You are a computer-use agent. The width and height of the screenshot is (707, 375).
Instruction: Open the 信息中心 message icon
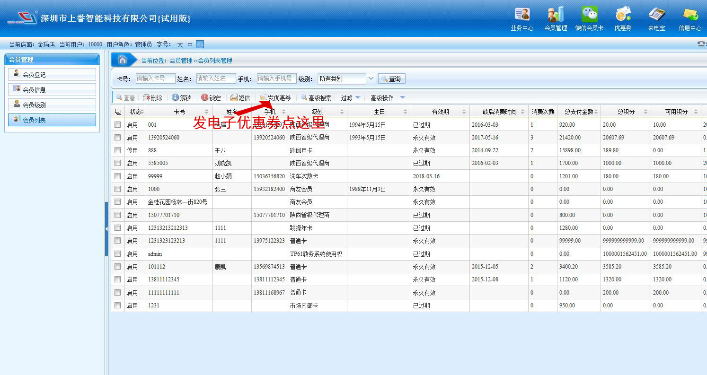(690, 15)
